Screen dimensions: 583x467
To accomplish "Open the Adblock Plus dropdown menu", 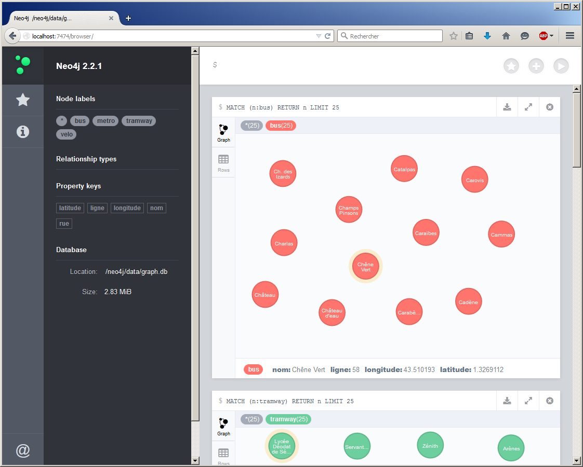I will coord(551,36).
